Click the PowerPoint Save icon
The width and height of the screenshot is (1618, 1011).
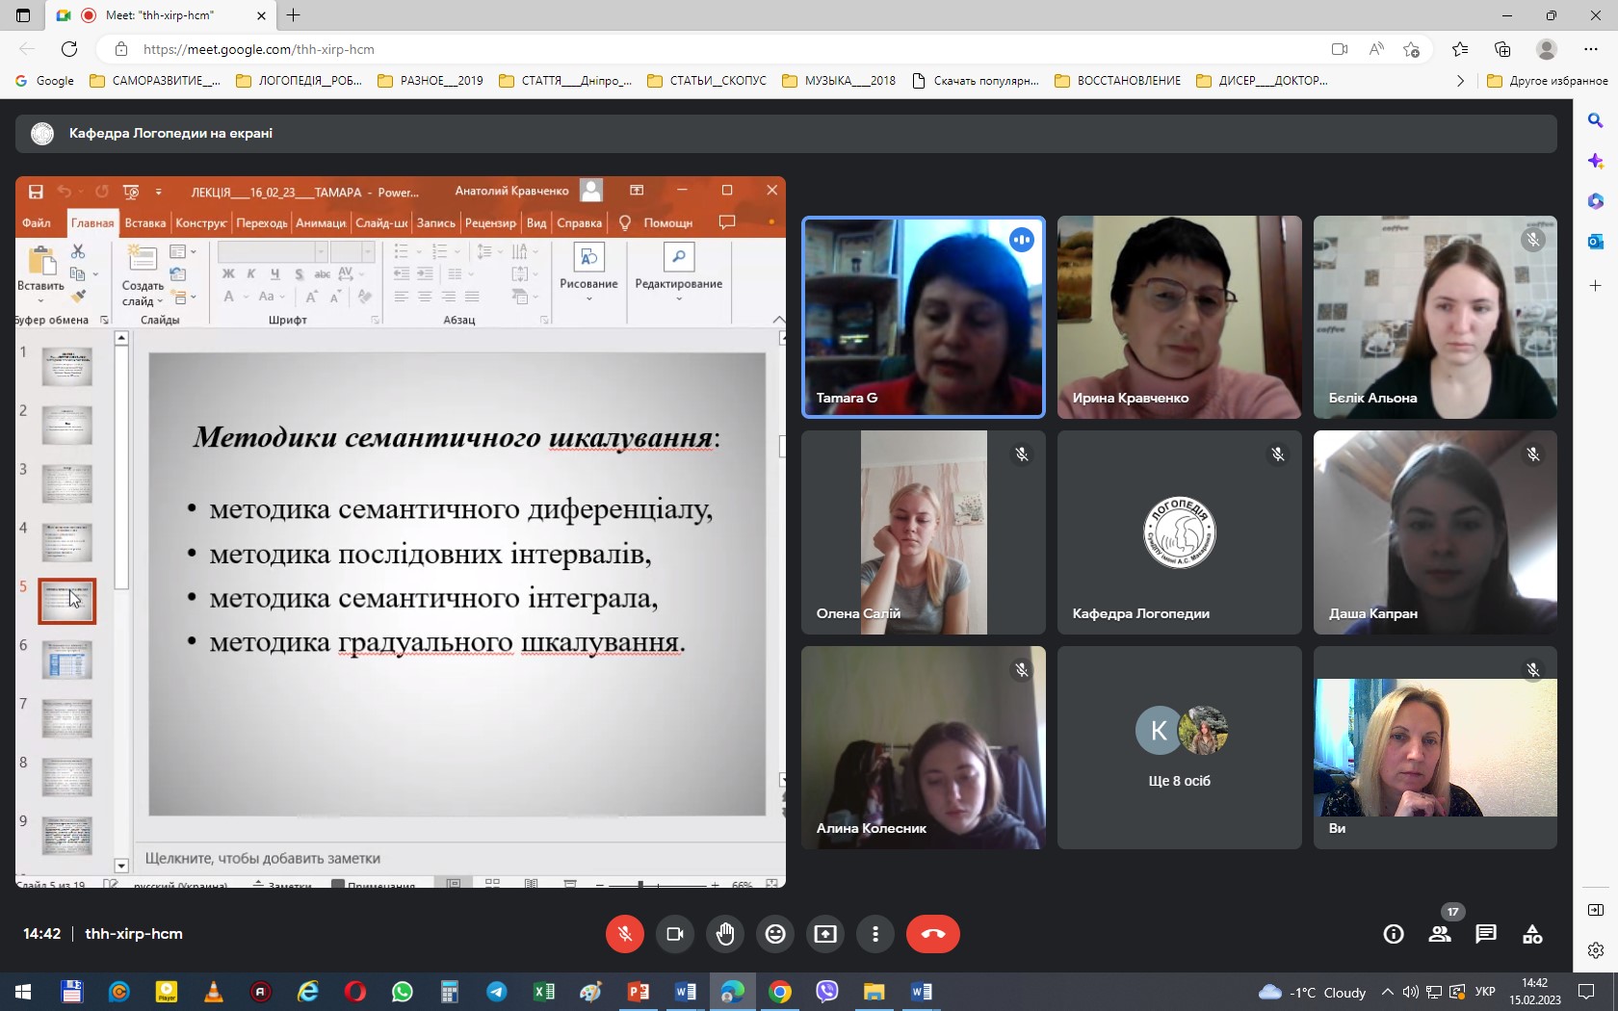[x=36, y=192]
